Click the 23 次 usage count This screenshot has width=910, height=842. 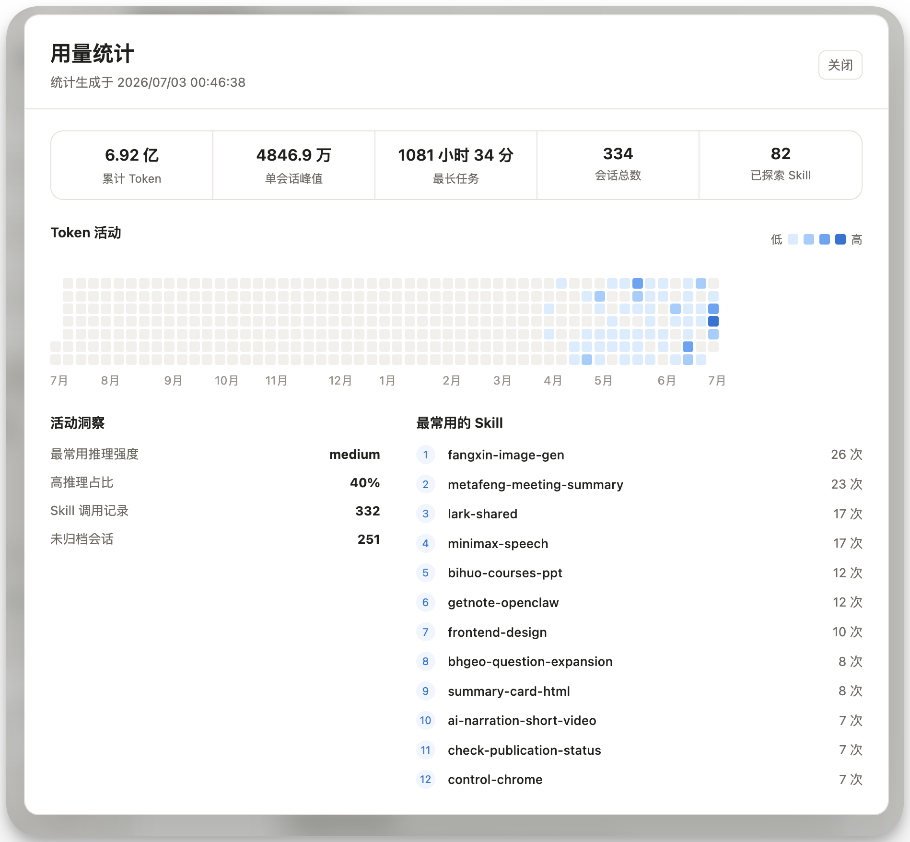point(847,484)
